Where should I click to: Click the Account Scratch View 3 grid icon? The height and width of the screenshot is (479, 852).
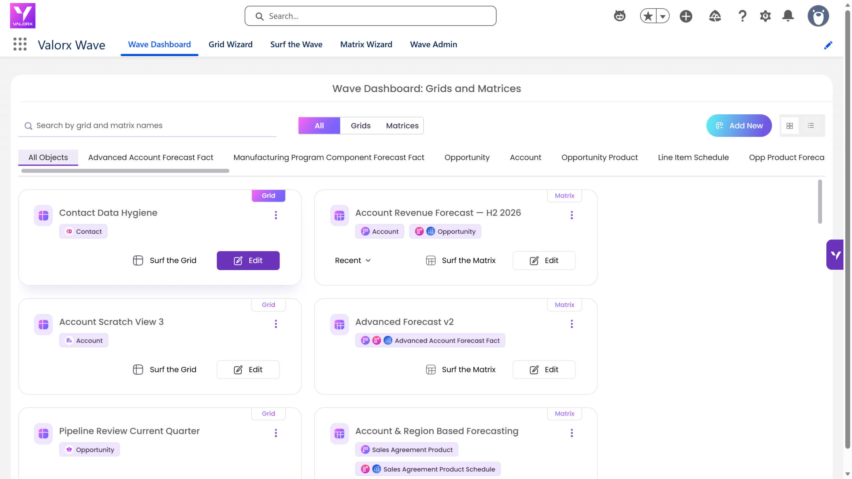tap(43, 325)
